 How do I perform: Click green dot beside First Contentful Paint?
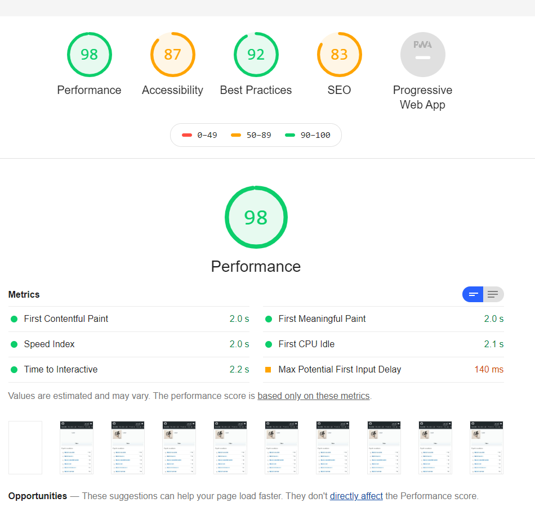[x=14, y=319]
